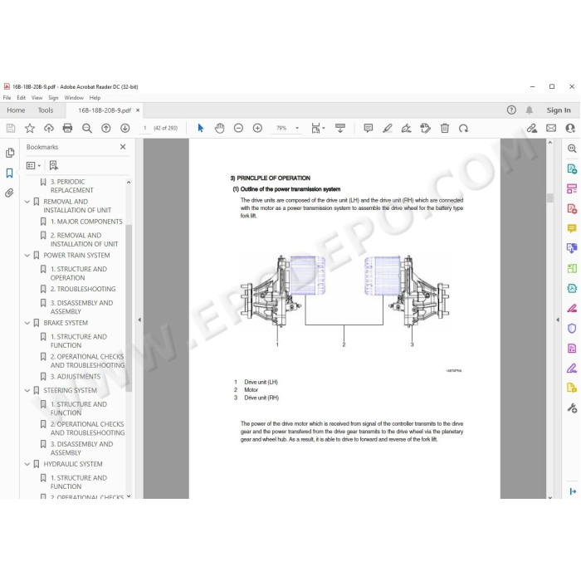Add file to starred with star icon

tap(30, 128)
